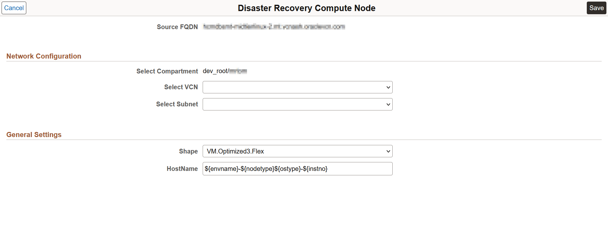This screenshot has width=608, height=238.
Task: Click the Select VCN field label
Action: click(181, 87)
